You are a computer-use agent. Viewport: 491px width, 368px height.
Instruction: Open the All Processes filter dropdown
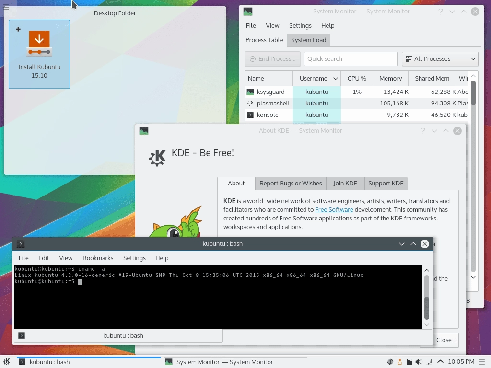[x=440, y=59]
